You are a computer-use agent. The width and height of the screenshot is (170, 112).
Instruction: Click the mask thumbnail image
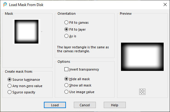click(x=26, y=32)
